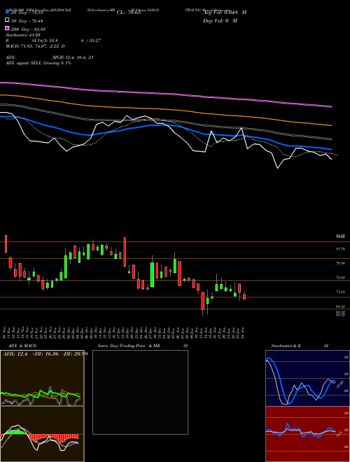Viewport: 350px width, 462px height.
Task: Click the 74.93 price axis label
Action: pyautogui.click(x=340, y=278)
